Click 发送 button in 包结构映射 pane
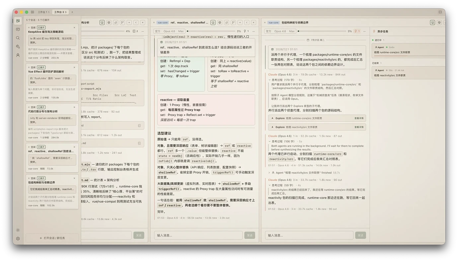Screen dimensions: 458x261 coord(360,235)
